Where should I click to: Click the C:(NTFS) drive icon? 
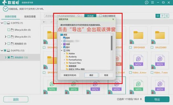point(8,23)
